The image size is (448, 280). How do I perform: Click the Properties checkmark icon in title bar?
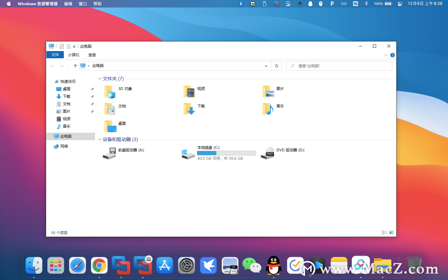pyautogui.click(x=61, y=46)
